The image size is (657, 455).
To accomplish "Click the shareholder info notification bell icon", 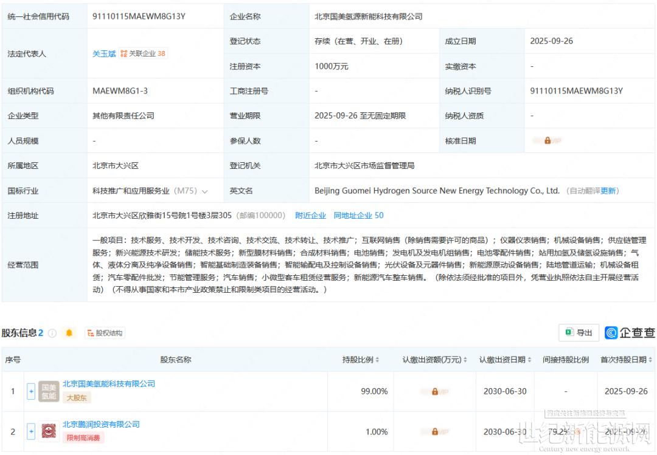I will click(x=69, y=333).
